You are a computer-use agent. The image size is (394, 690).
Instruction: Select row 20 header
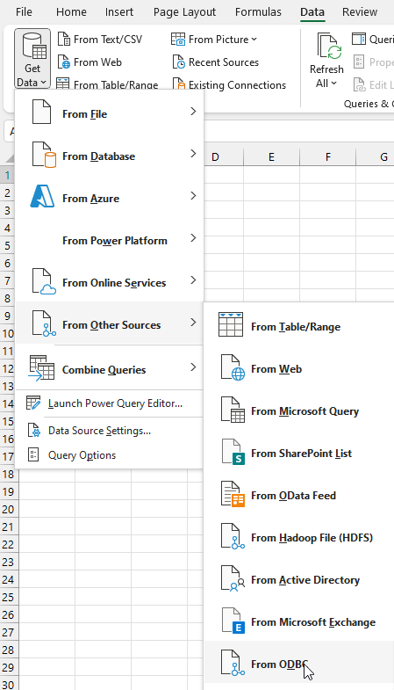[8, 509]
